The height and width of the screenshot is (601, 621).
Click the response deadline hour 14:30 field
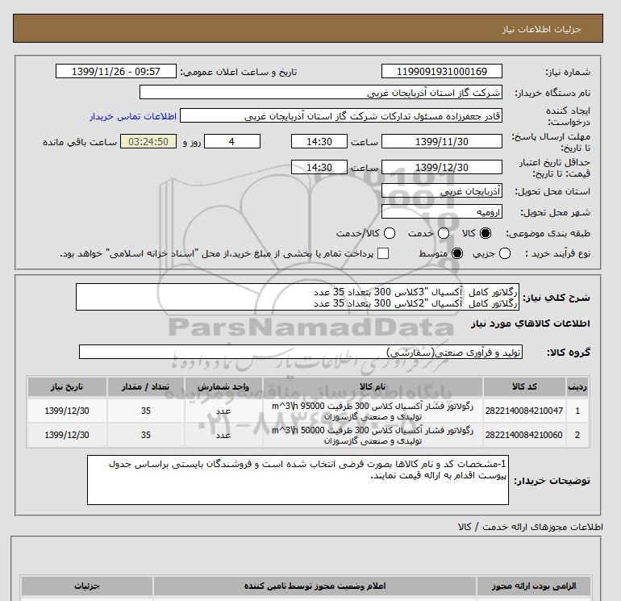(x=319, y=141)
